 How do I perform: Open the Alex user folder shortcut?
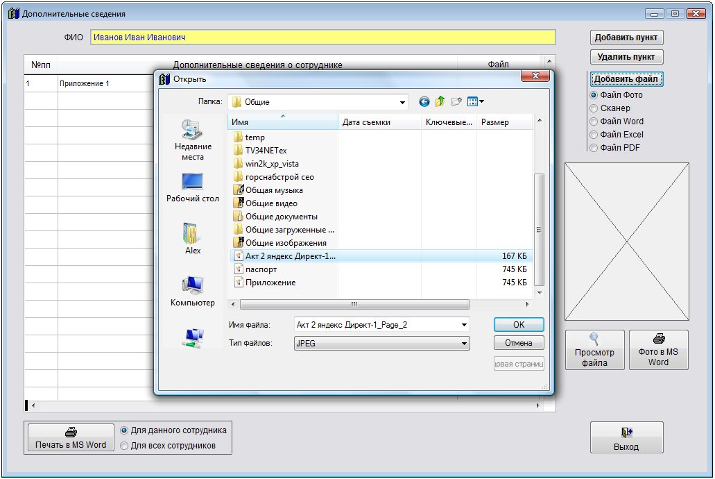pyautogui.click(x=193, y=238)
